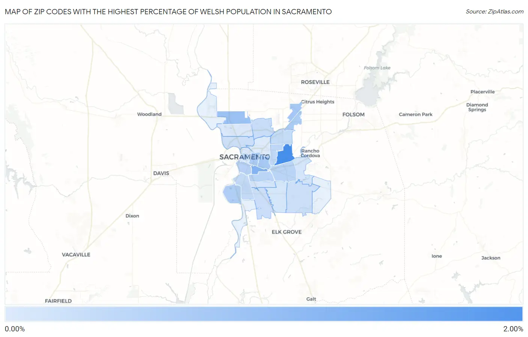Click the FOLSOM map label
528x337 pixels.
point(353,115)
